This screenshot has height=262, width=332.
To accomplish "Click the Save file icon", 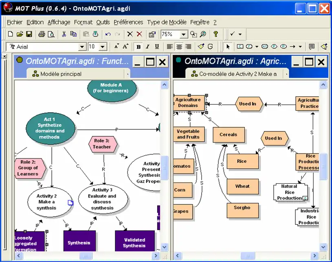I will [x=29, y=34].
